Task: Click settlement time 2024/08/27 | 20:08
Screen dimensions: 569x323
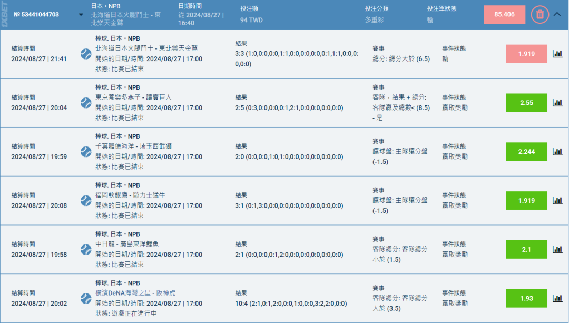Action: click(39, 205)
